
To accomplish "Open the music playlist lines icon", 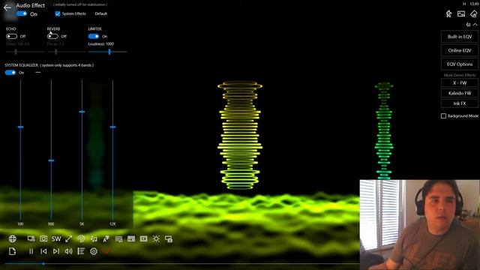I will pos(118,238).
